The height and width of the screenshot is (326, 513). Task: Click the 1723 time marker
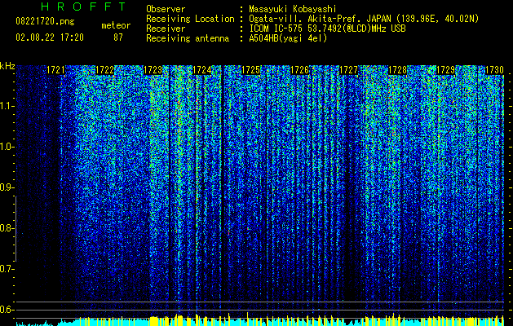[x=153, y=70]
